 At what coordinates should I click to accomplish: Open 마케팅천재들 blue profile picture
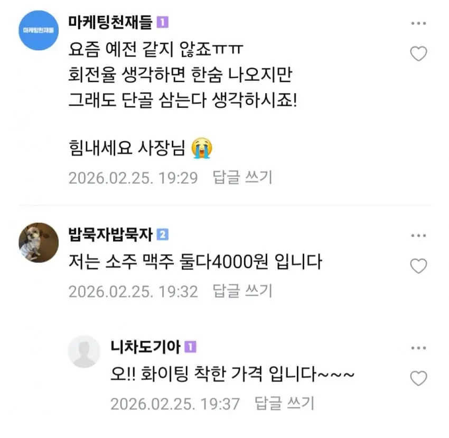click(x=39, y=30)
